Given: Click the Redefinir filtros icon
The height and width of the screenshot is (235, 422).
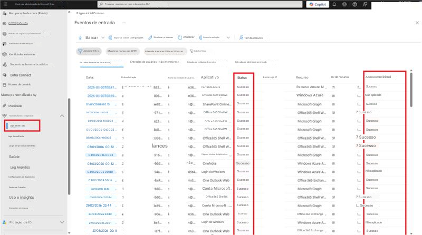Looking at the screenshot, I should click(191, 51).
